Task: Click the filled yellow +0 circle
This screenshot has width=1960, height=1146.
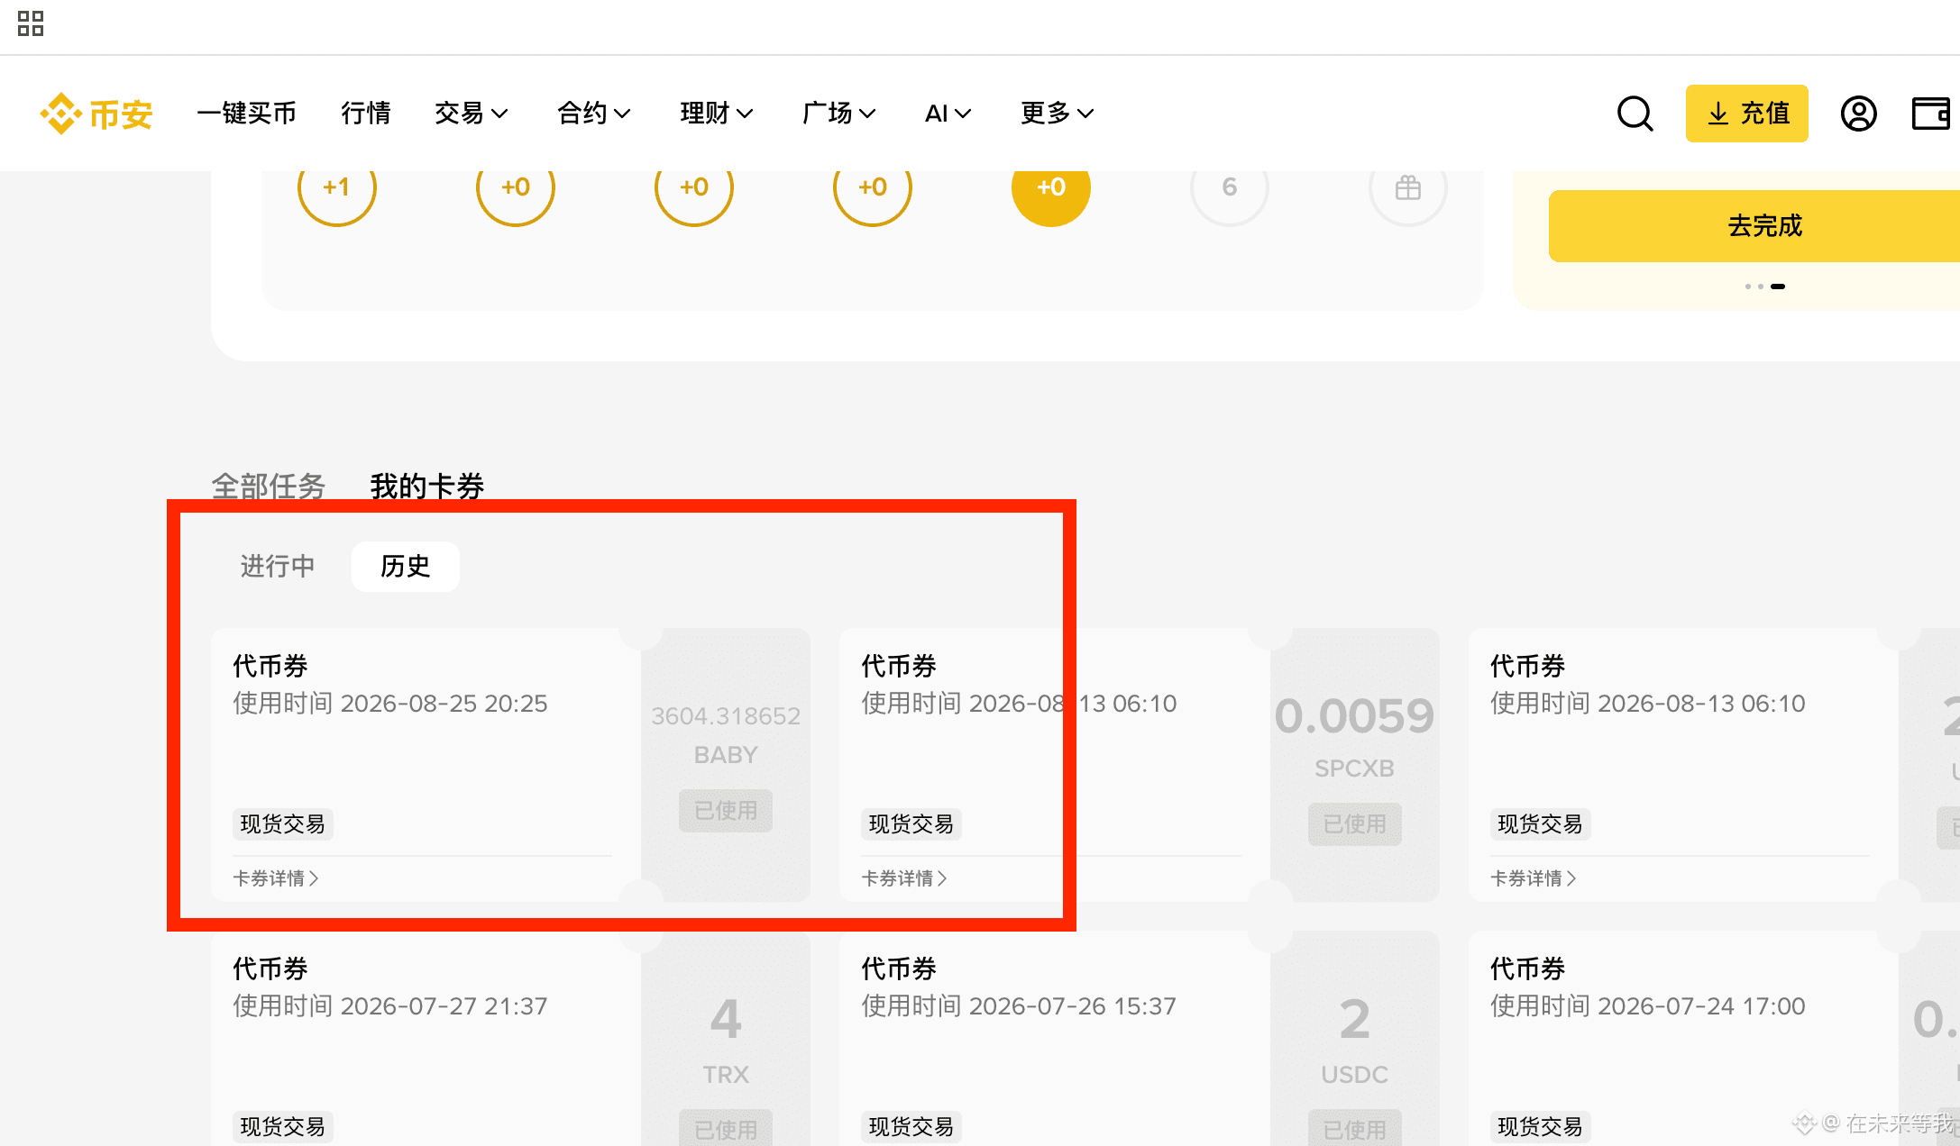Action: pyautogui.click(x=1051, y=187)
